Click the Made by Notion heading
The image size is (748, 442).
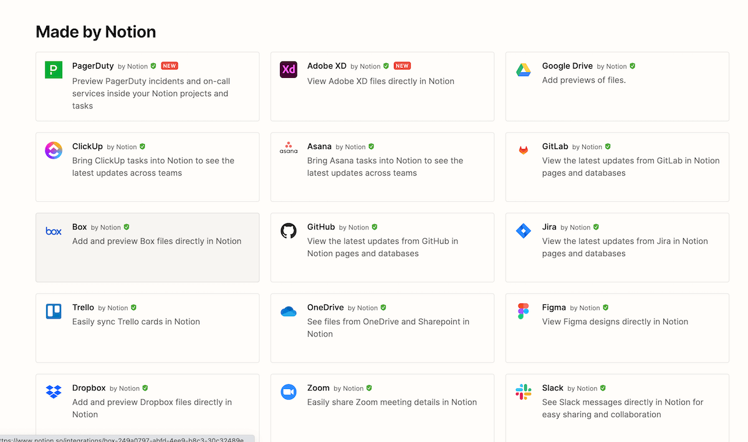(x=95, y=31)
